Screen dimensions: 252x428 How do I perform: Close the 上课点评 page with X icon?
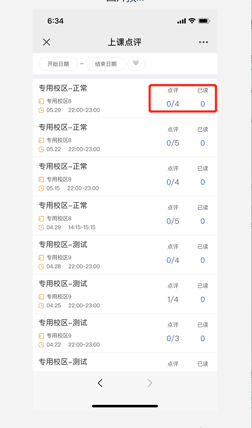click(47, 42)
